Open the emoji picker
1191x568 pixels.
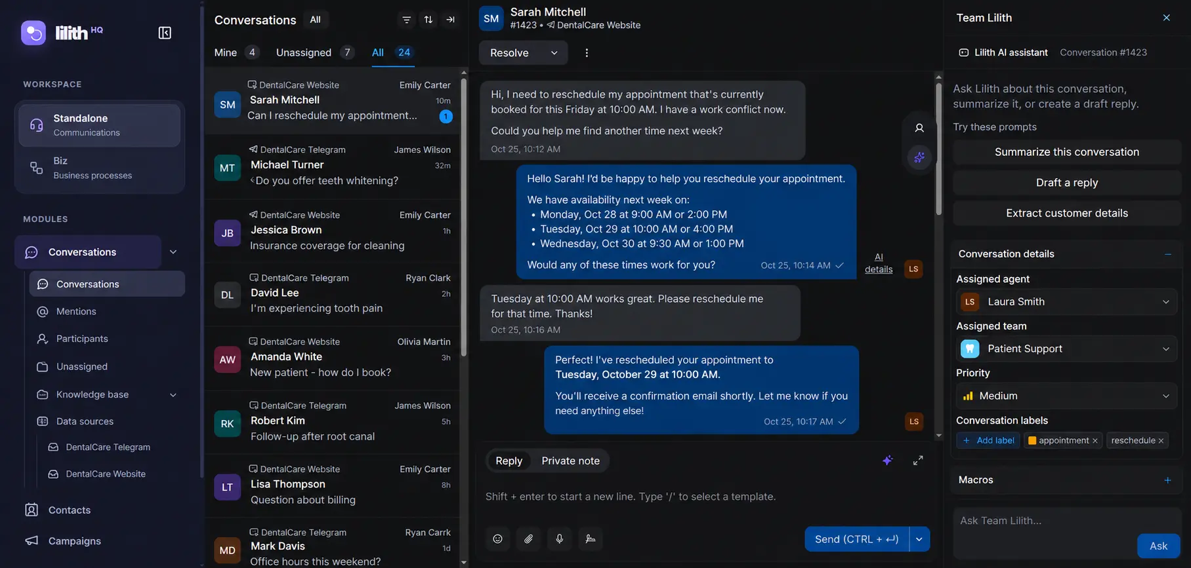498,539
